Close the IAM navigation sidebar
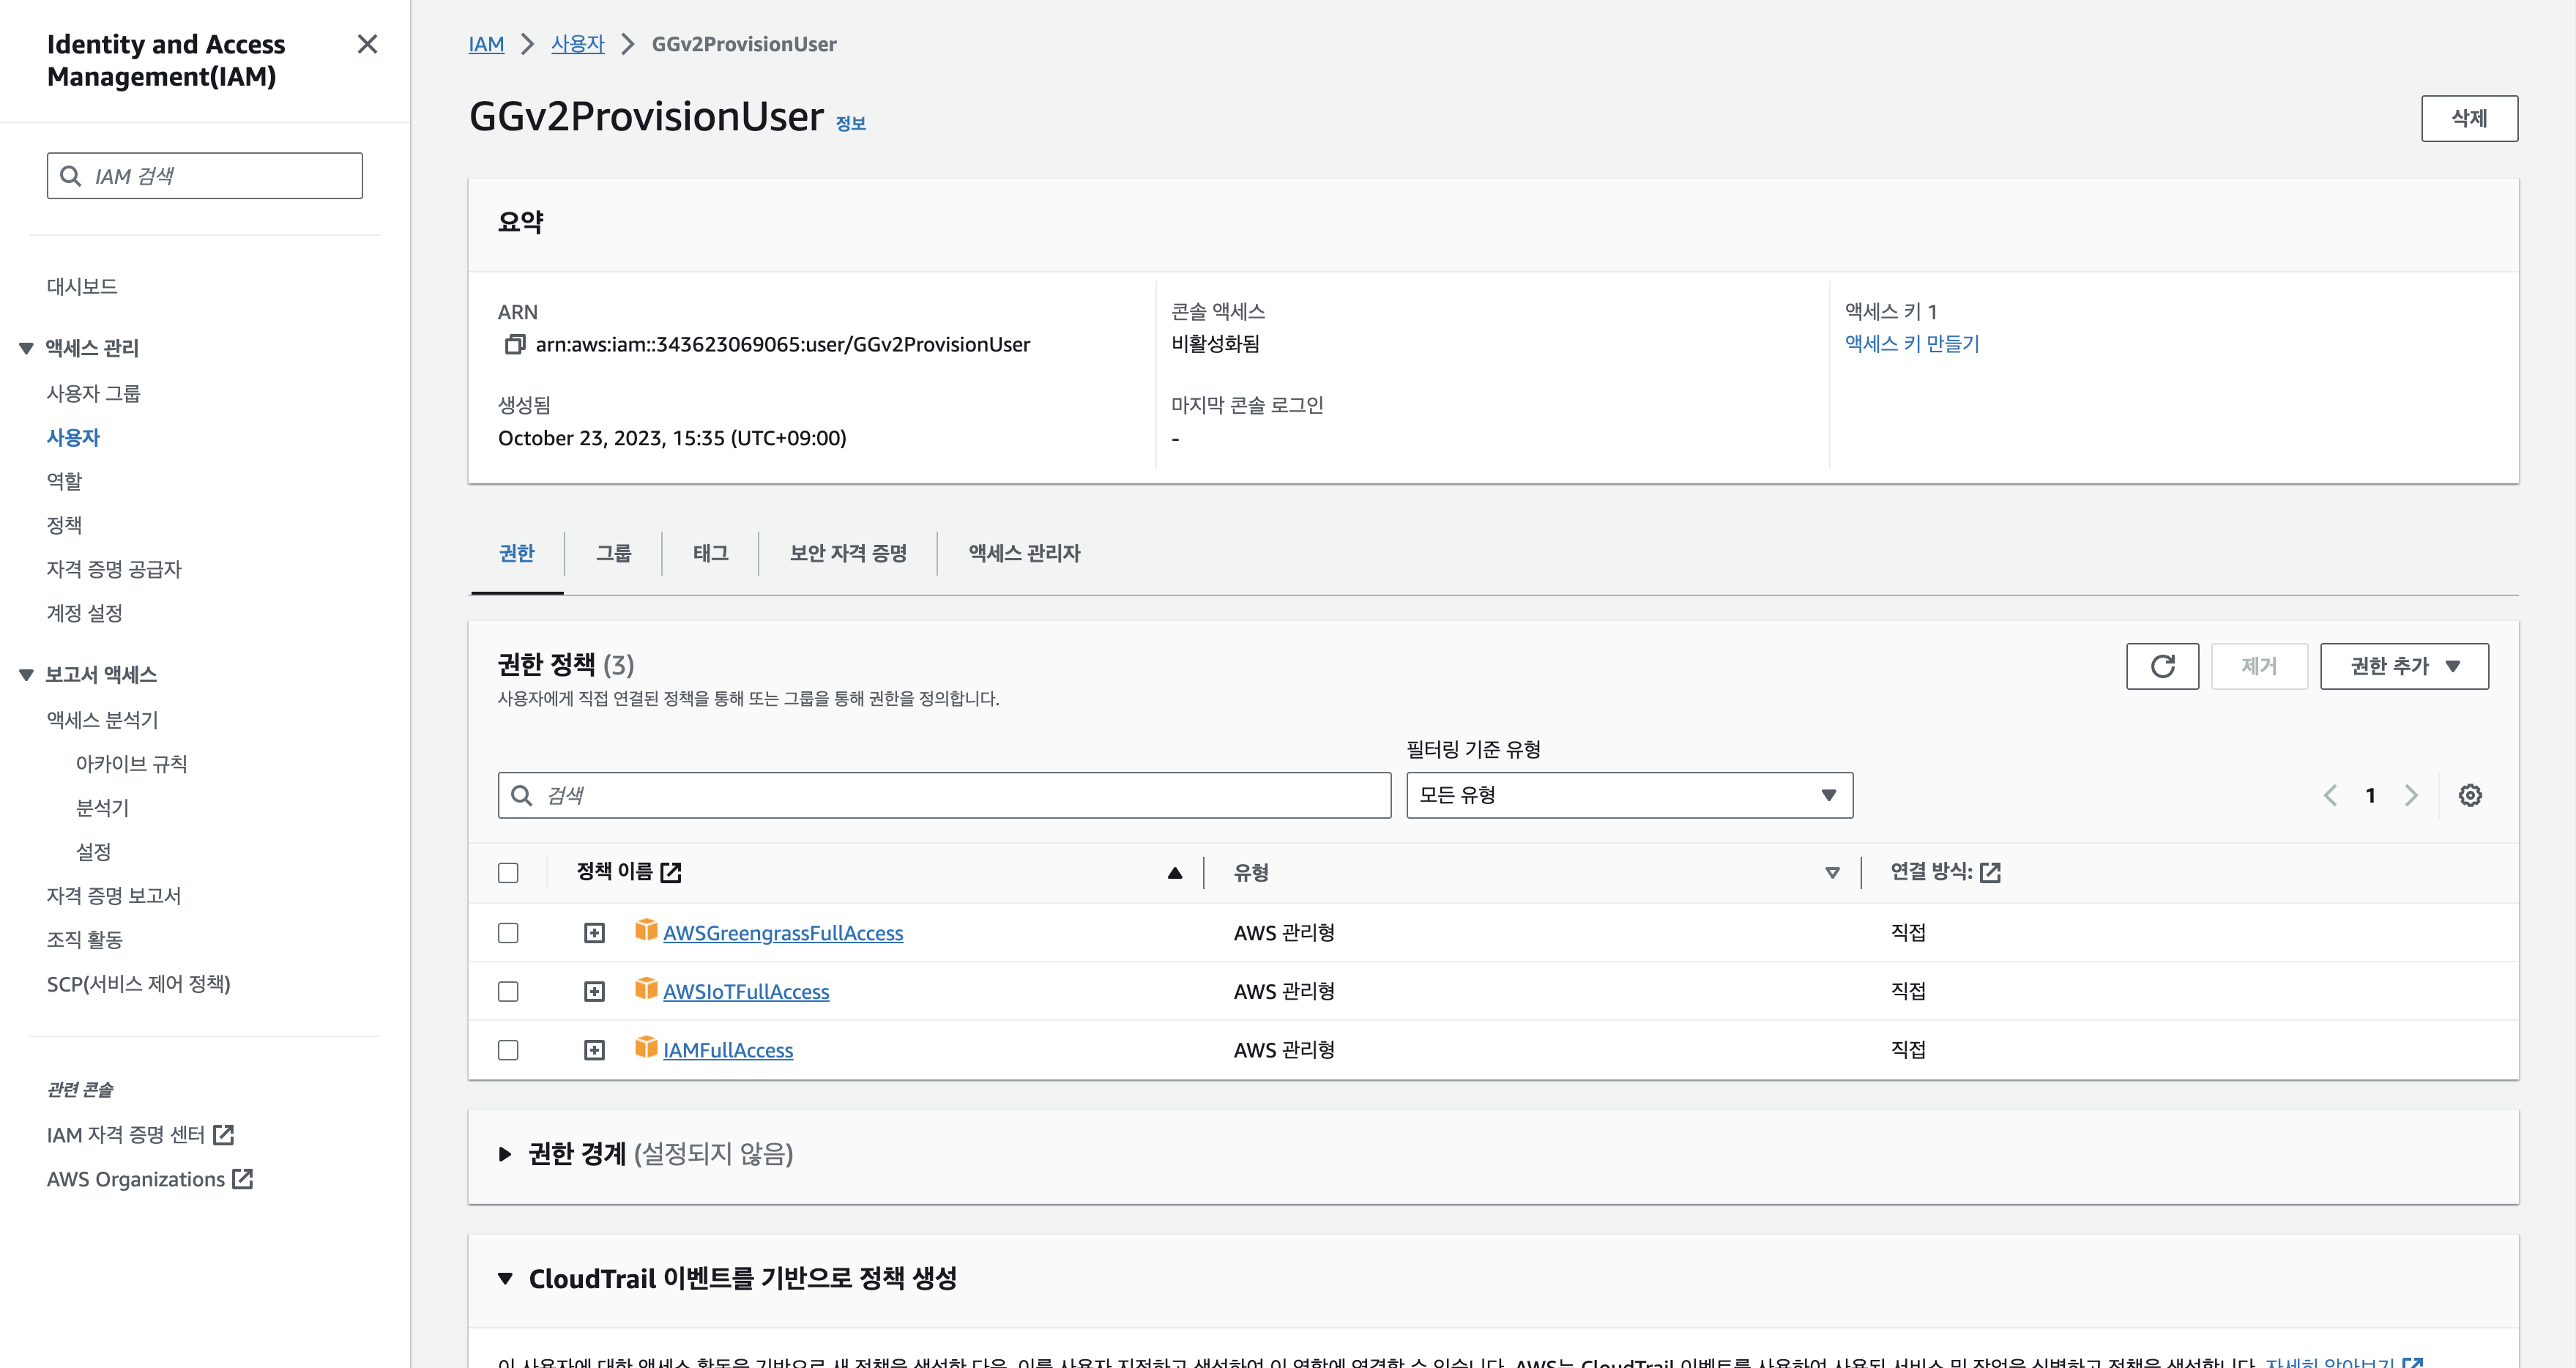Screen dimensions: 2576x1368 tap(367, 44)
